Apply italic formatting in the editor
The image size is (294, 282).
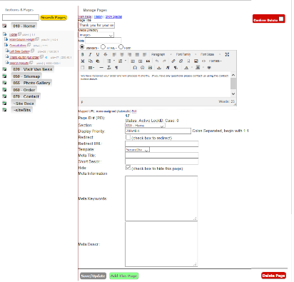pos(90,54)
